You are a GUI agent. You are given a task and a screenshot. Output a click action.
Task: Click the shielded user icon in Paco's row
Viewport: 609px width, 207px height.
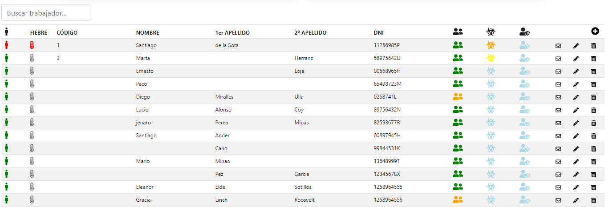tap(524, 84)
